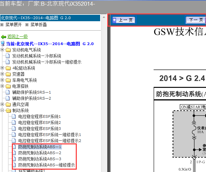Open 辅助保护系统SRS—2 page
This screenshot has width=206, height=172.
point(31,98)
